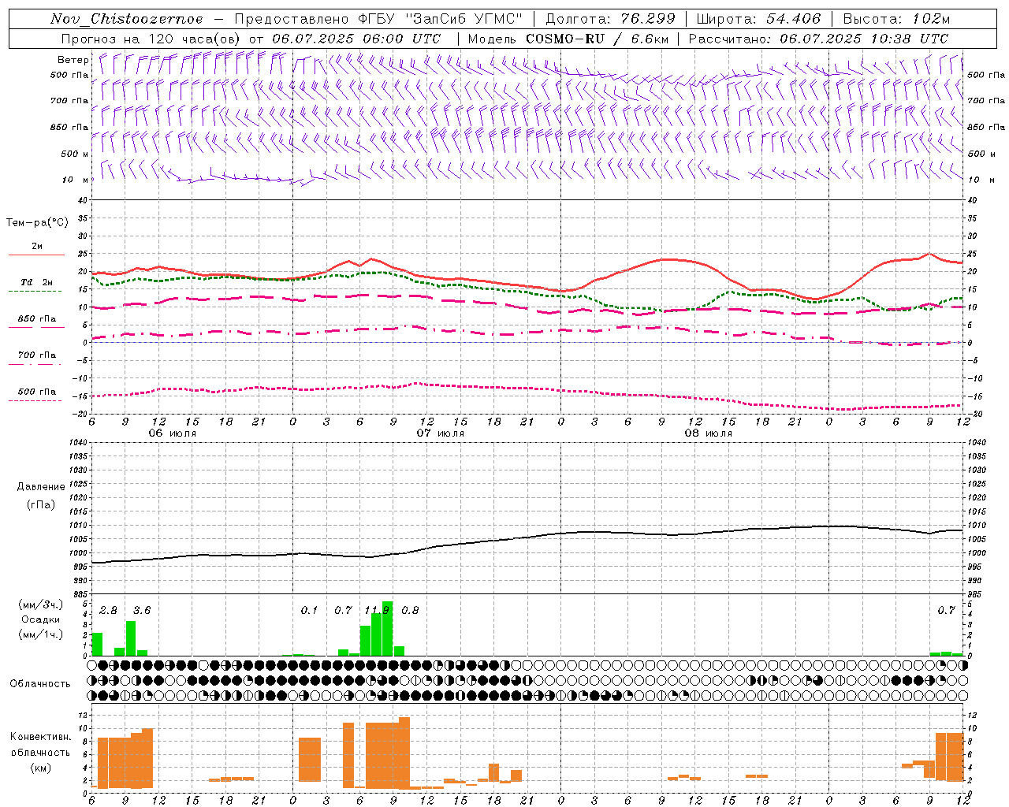Click the station name Nov_Chistoozernoe
This screenshot has width=1009, height=807.
coord(127,19)
